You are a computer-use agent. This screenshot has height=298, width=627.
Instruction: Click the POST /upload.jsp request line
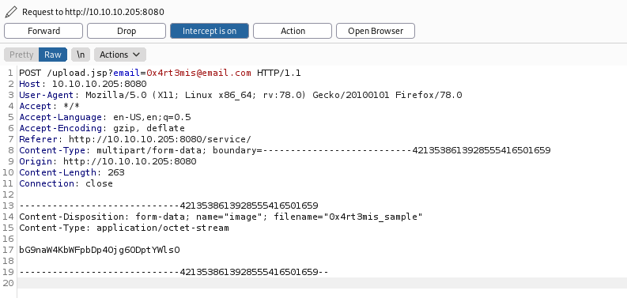160,73
